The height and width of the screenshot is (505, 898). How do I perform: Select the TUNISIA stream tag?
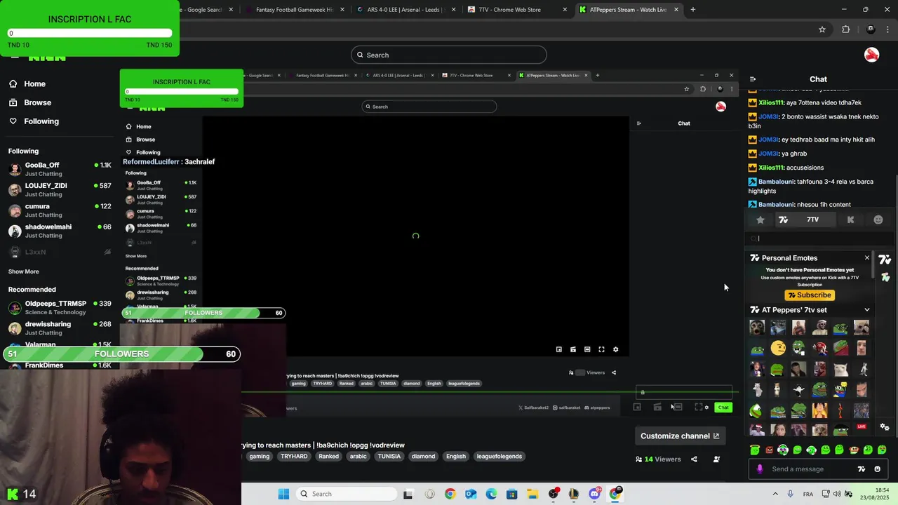pos(389,456)
